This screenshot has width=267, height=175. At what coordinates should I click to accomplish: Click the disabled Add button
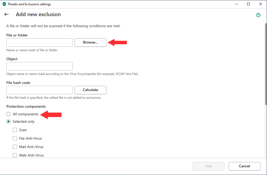tap(209, 166)
